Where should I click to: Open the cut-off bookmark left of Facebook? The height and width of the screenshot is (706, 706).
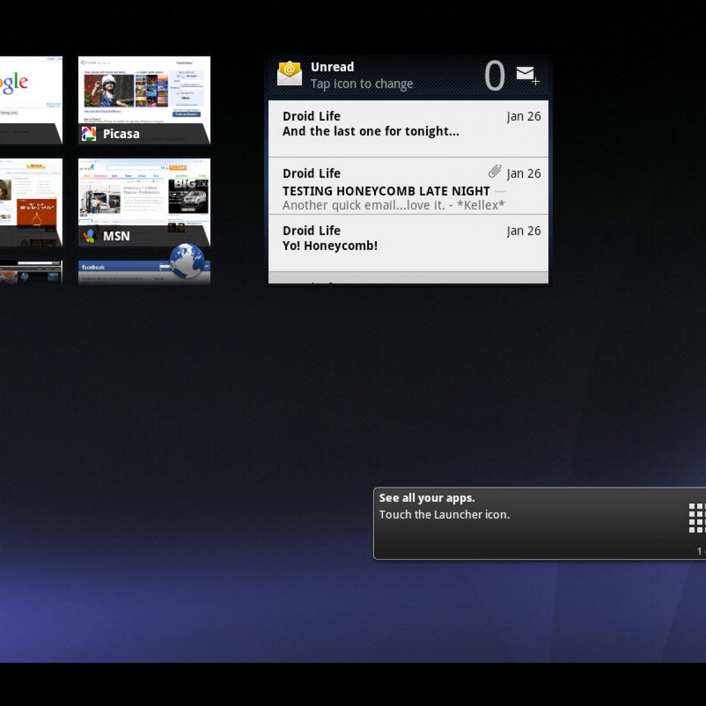click(x=29, y=273)
